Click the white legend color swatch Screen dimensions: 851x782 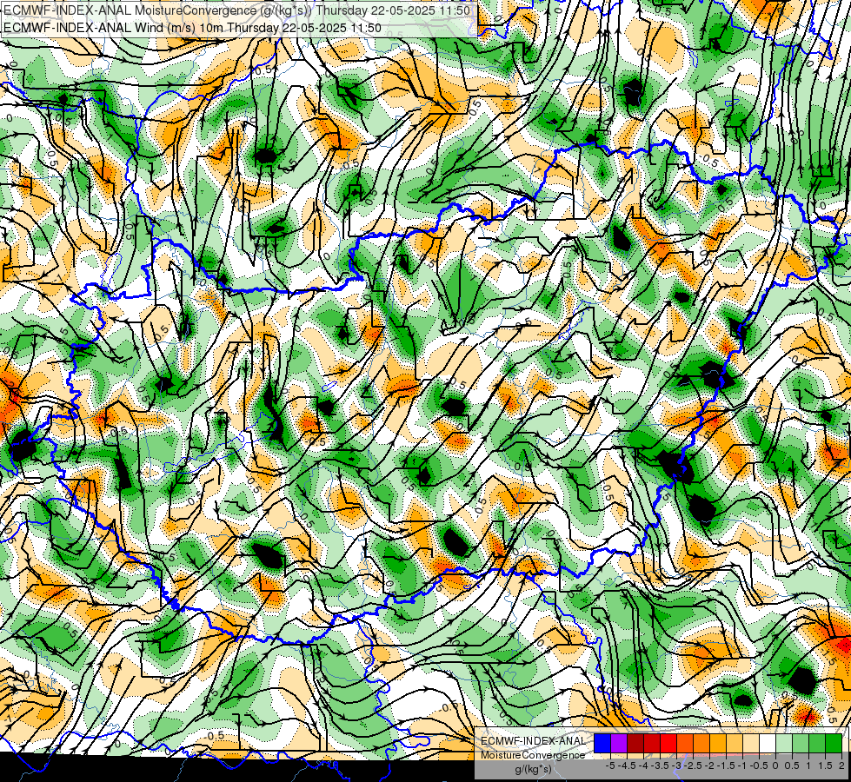point(768,743)
